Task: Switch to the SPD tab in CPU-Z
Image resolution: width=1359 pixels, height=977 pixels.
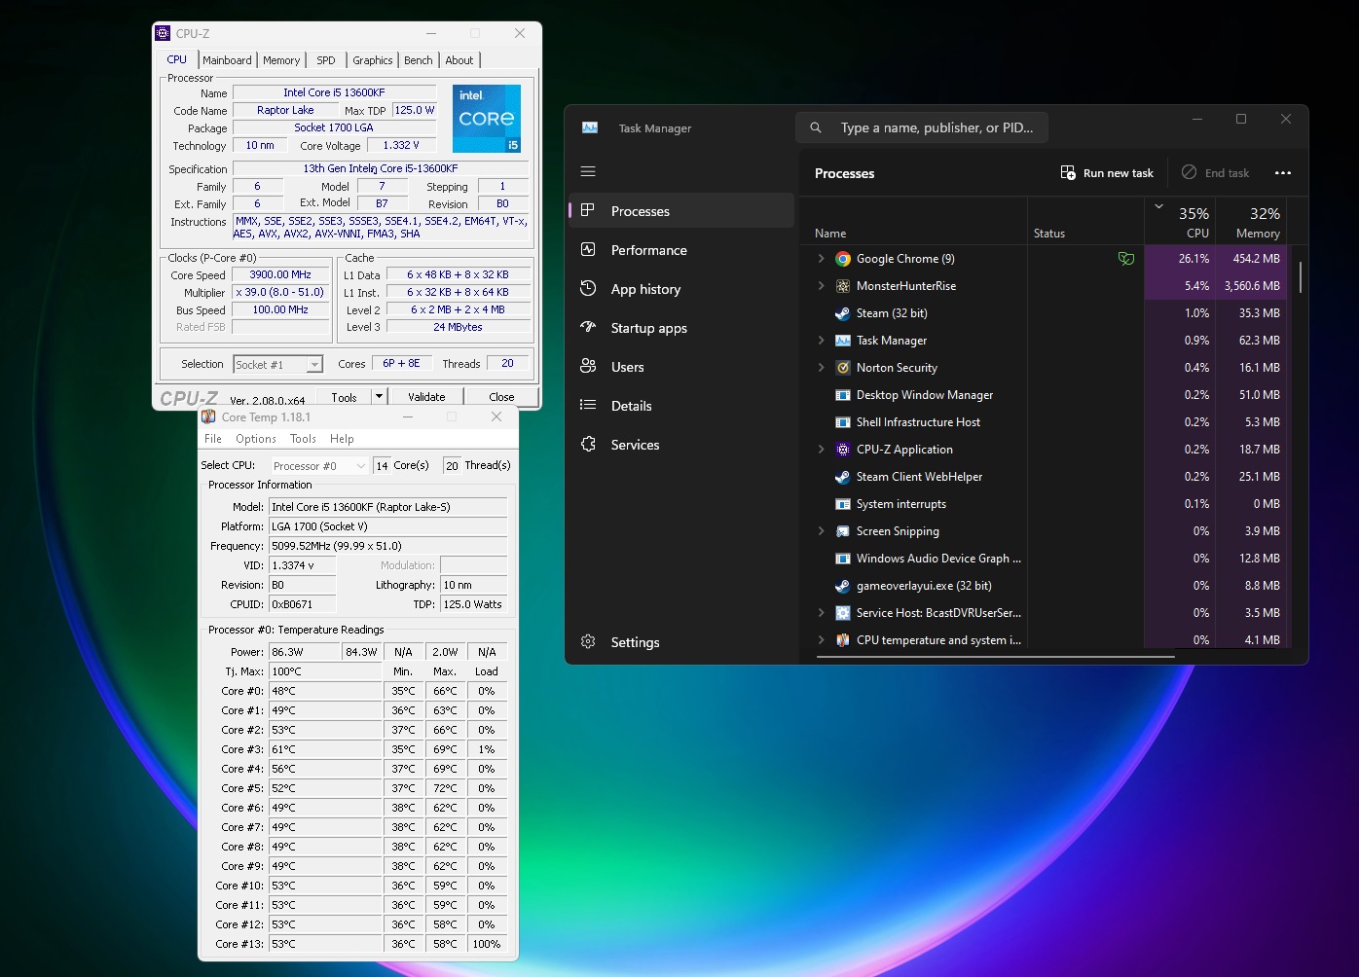Action: 326,60
